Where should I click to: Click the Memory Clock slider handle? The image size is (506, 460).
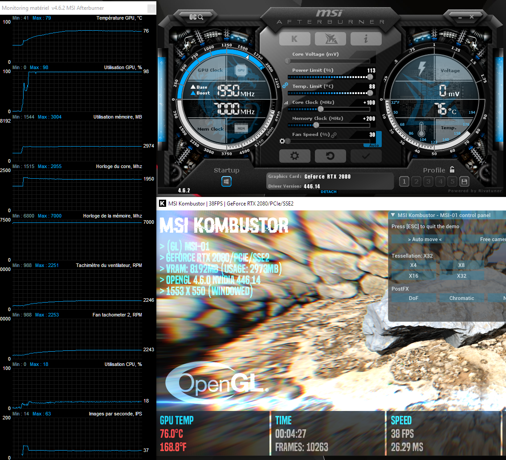[316, 125]
